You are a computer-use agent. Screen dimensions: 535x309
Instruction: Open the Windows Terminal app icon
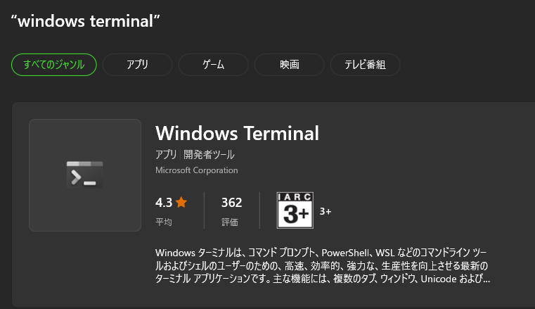(x=85, y=175)
